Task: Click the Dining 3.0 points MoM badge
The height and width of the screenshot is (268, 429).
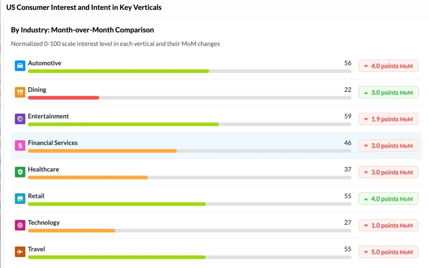Action: [388, 93]
